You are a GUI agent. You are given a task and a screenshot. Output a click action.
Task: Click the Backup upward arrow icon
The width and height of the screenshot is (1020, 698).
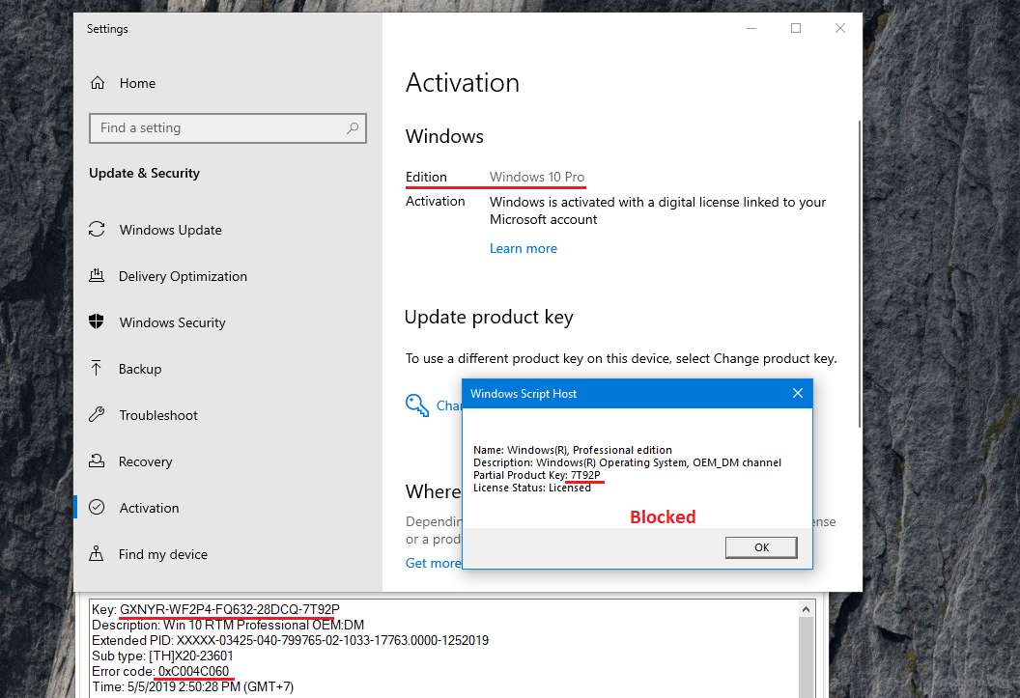[x=97, y=369]
